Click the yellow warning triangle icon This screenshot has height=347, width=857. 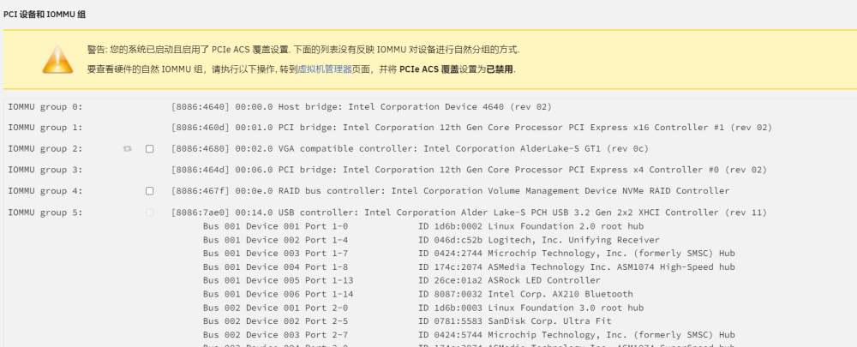58,60
